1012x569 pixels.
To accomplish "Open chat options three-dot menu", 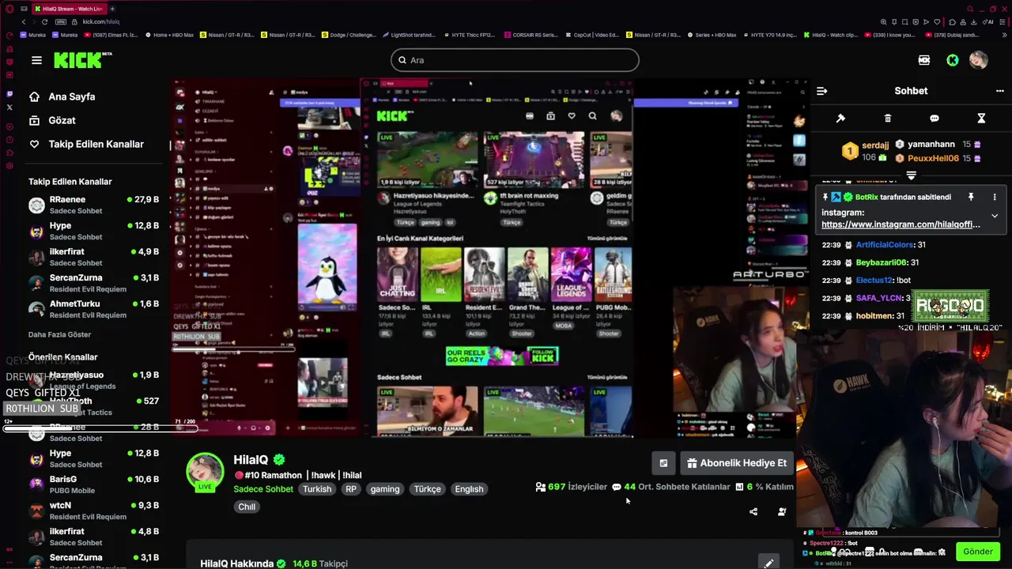I will [x=1000, y=91].
